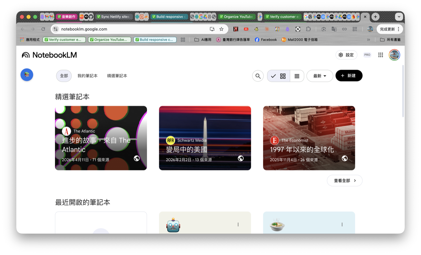Open the Verify customer e... bookmark tab group

point(64,39)
